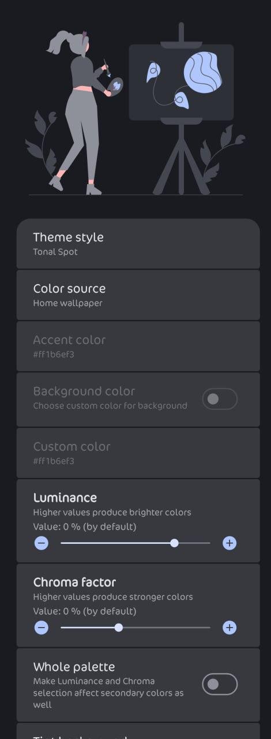Open the Color source option
271x739 pixels.
point(138,295)
